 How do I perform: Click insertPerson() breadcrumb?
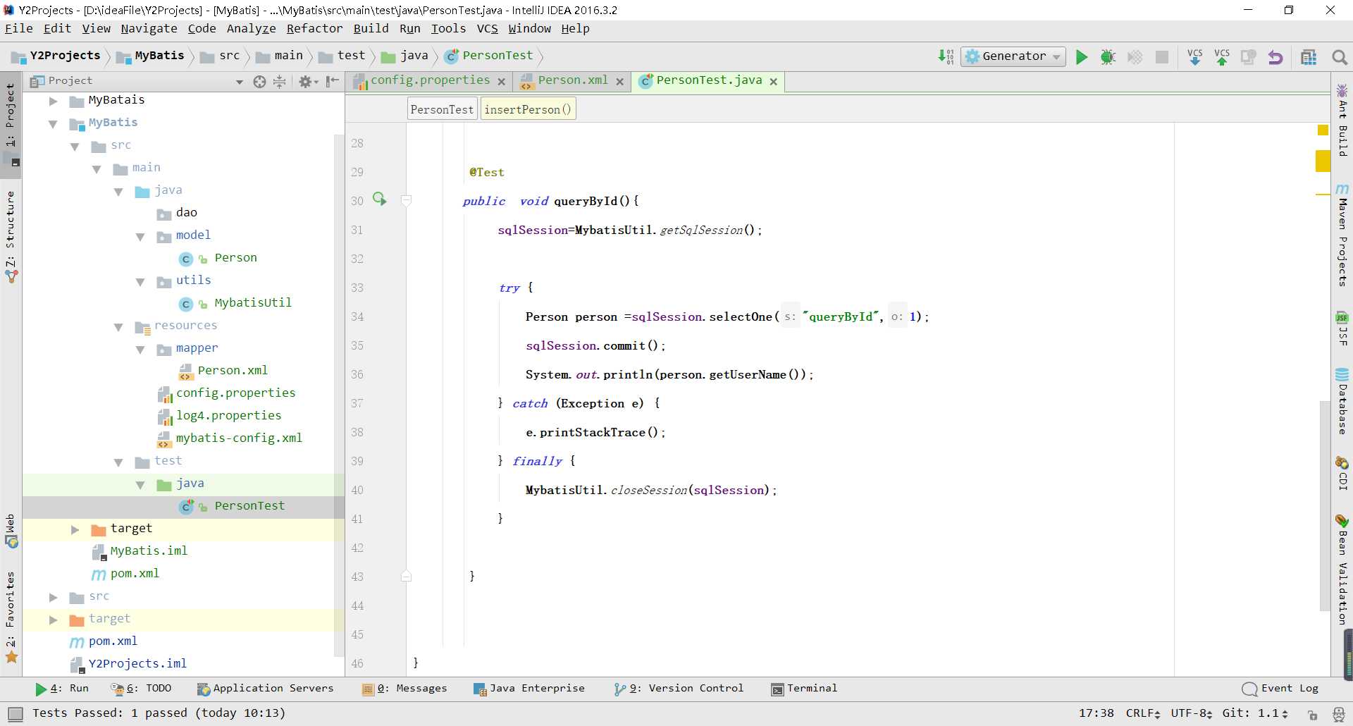528,109
